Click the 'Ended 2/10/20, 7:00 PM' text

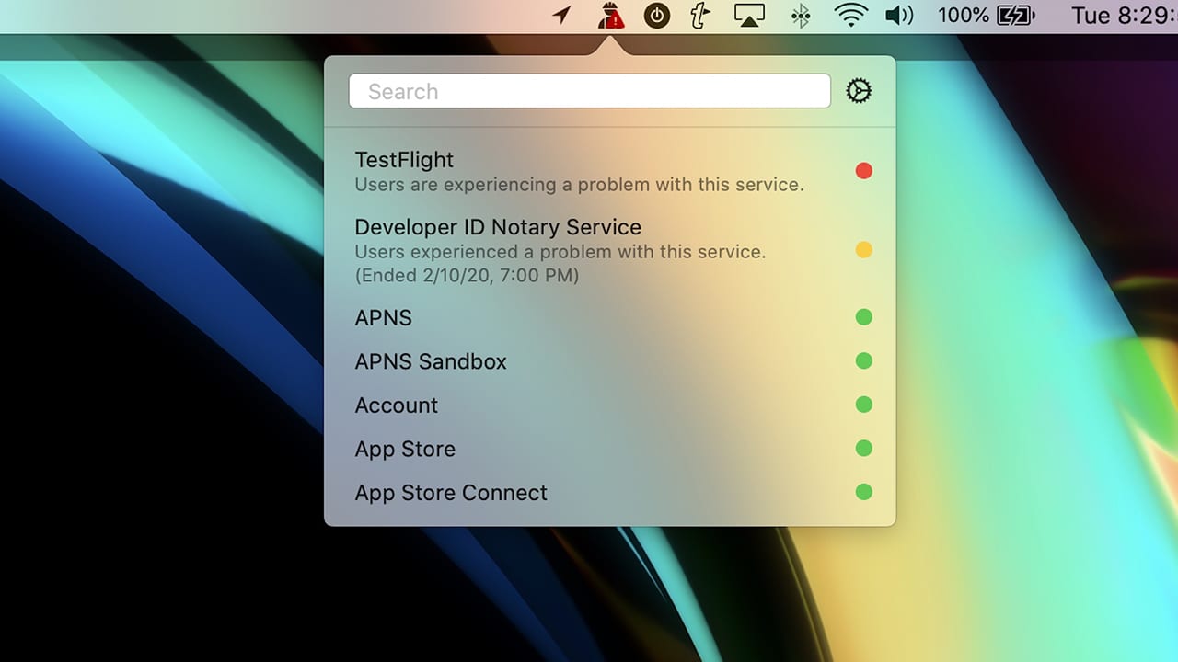click(468, 275)
